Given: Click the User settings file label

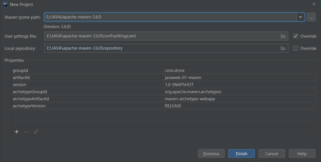Looking at the screenshot, I should pos(21,36).
